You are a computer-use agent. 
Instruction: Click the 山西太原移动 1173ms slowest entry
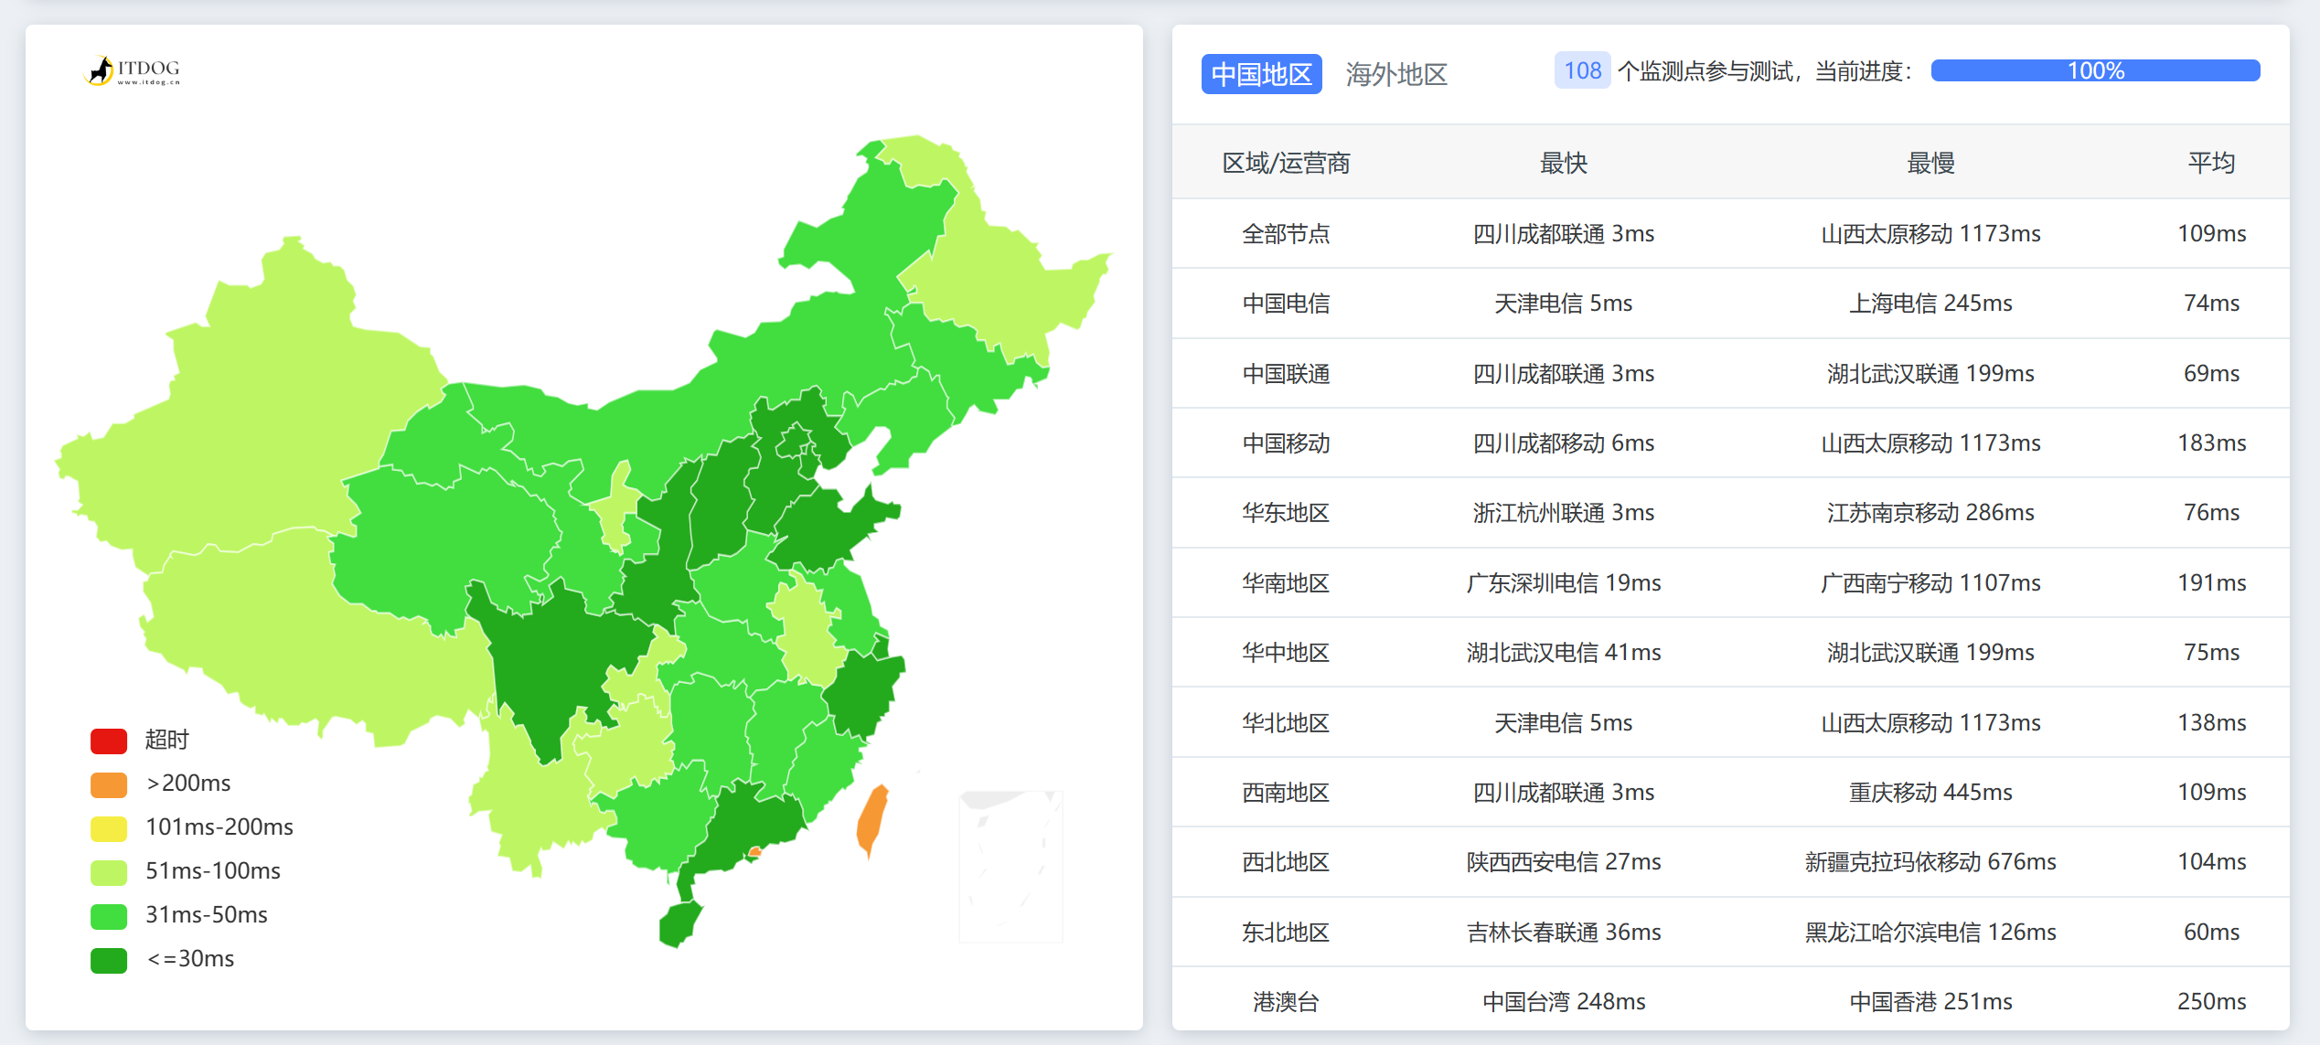click(1930, 234)
